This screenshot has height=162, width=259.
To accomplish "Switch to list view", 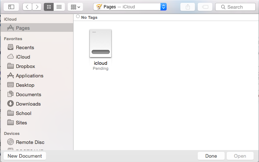I will pos(59,7).
